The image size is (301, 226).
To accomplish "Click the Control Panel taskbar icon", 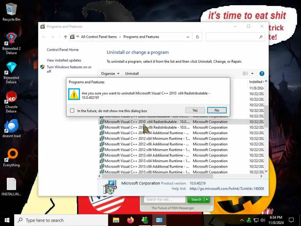I will [159, 220].
